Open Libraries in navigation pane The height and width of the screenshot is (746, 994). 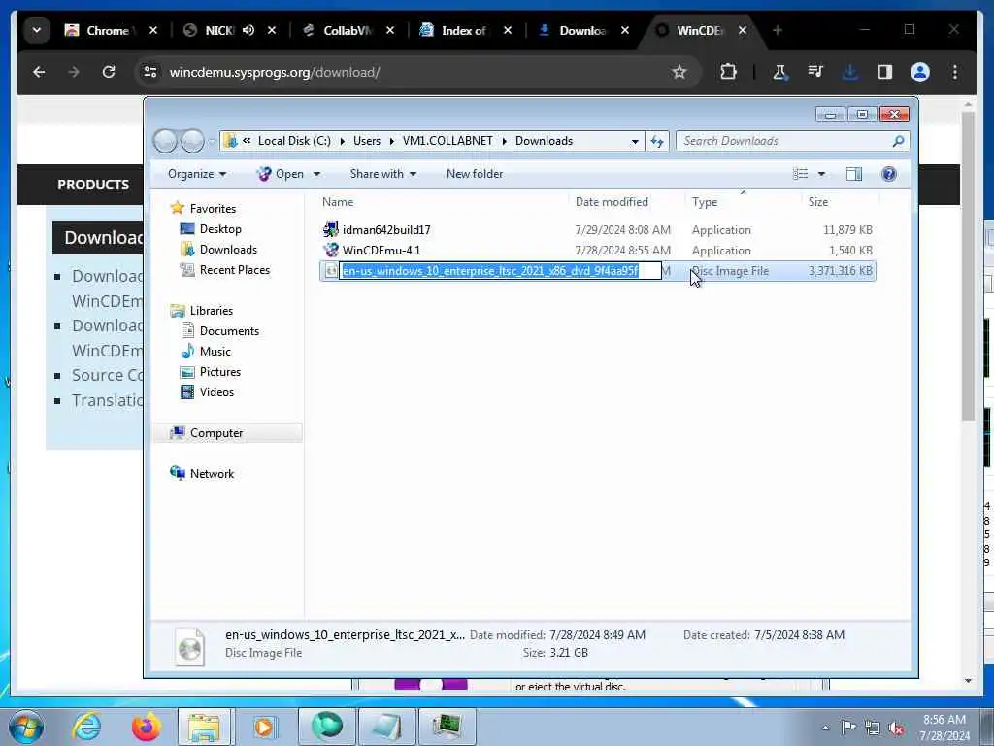(211, 311)
